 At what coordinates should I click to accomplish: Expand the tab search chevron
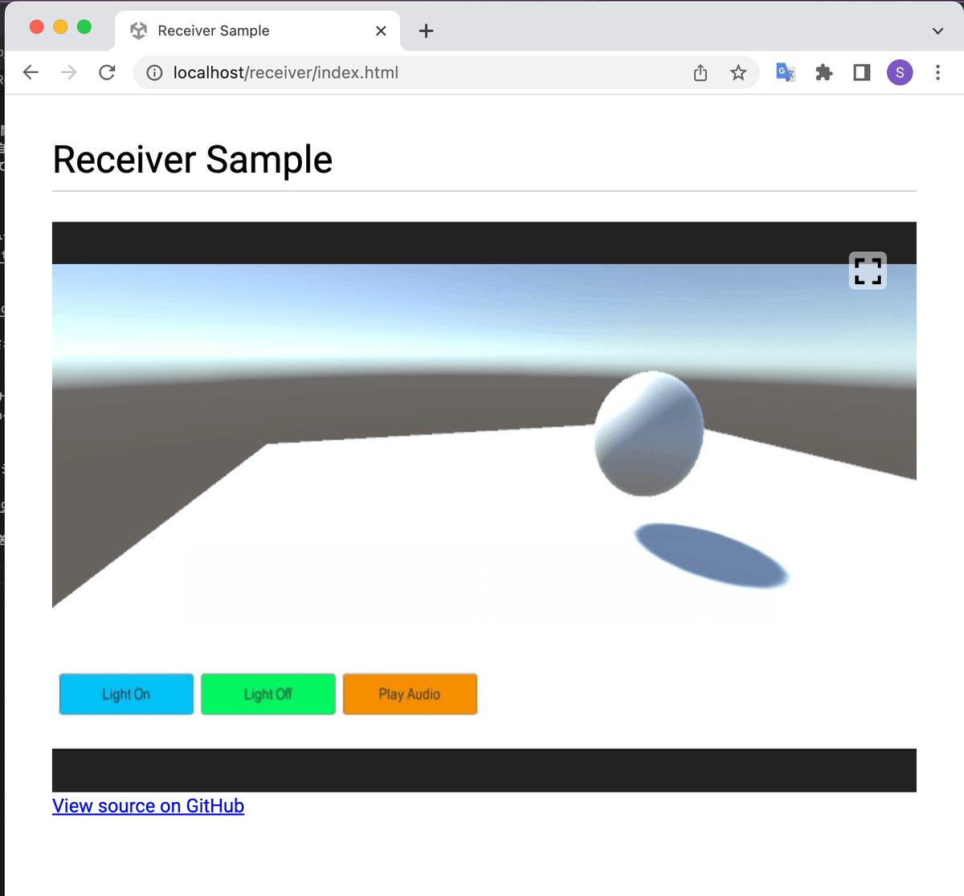tap(937, 31)
